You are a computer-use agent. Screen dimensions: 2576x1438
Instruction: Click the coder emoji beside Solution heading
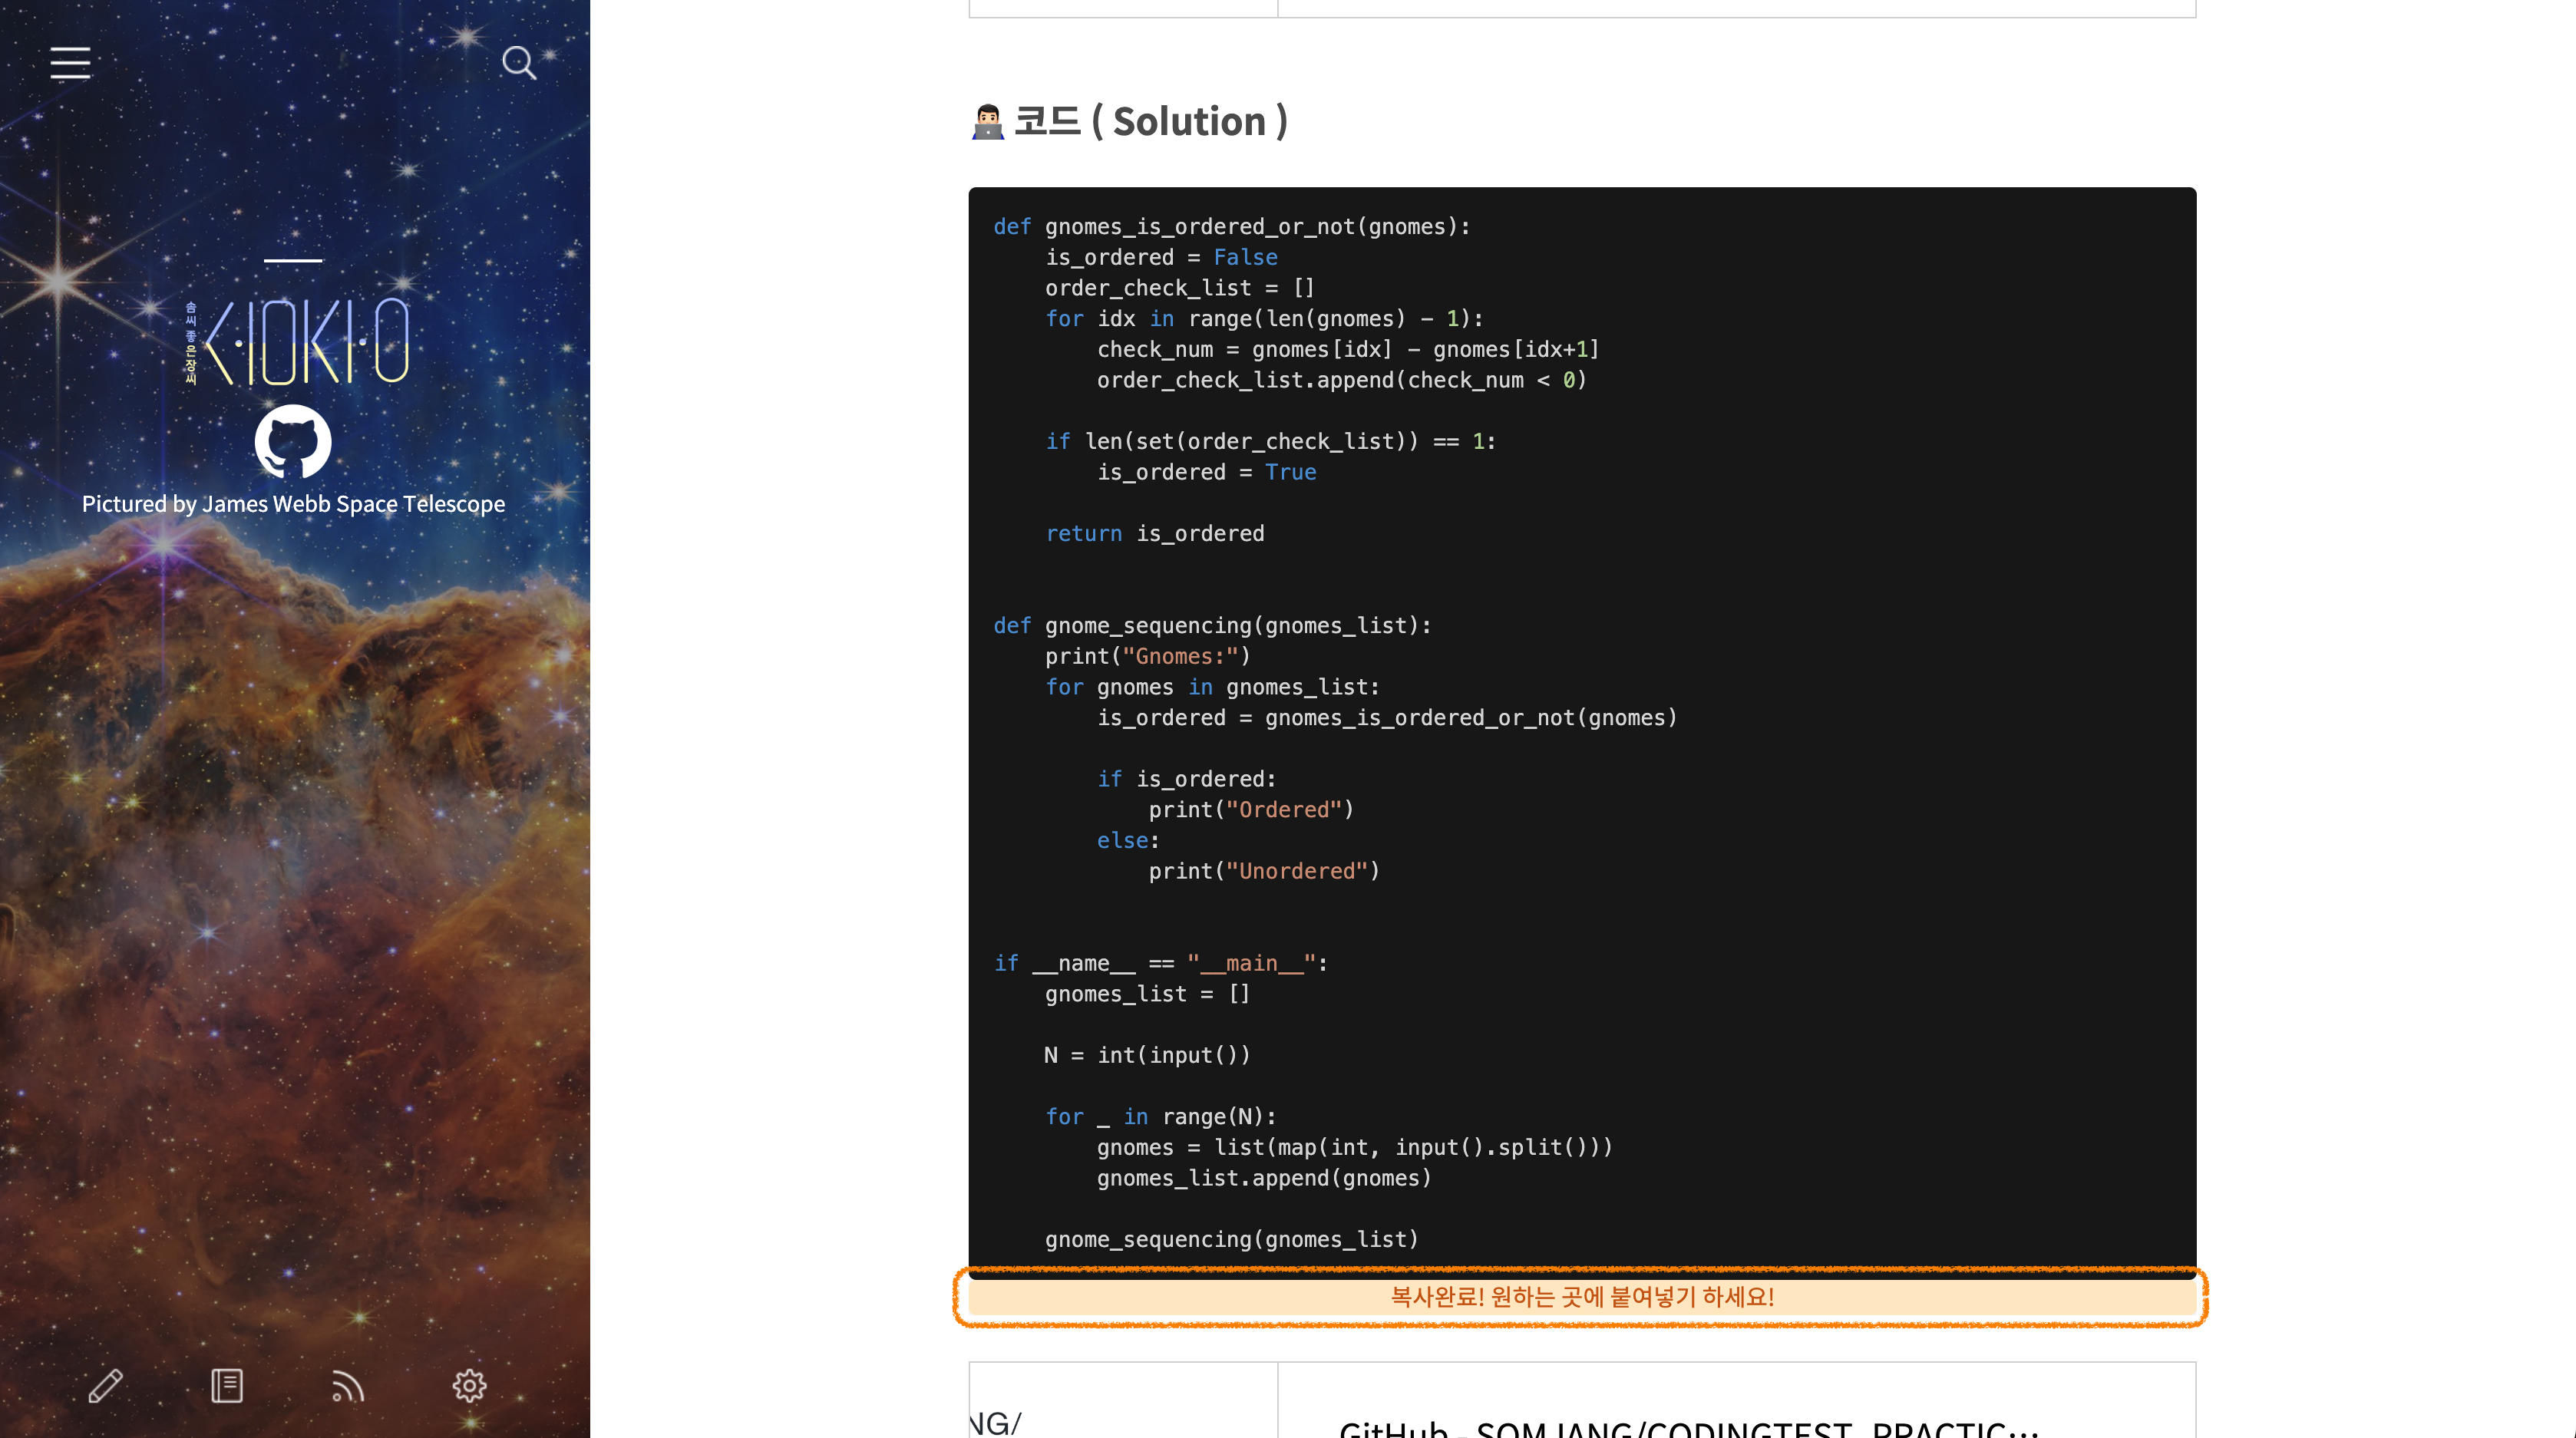point(987,122)
